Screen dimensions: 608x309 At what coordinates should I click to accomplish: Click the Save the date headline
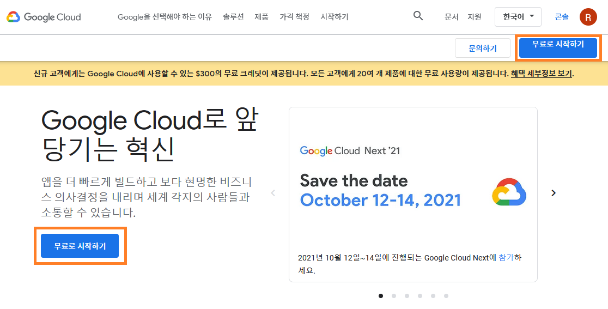coord(354,181)
